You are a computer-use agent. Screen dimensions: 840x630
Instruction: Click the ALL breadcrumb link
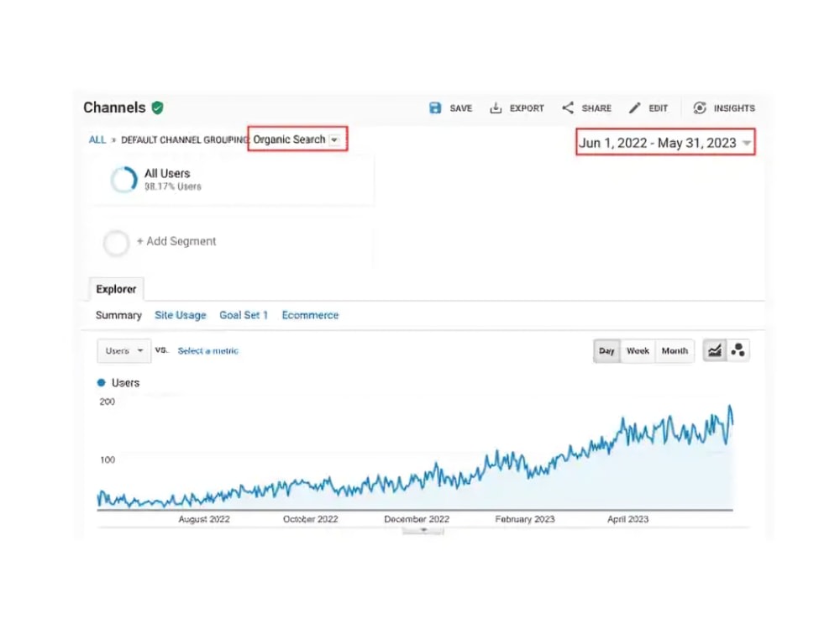click(97, 139)
